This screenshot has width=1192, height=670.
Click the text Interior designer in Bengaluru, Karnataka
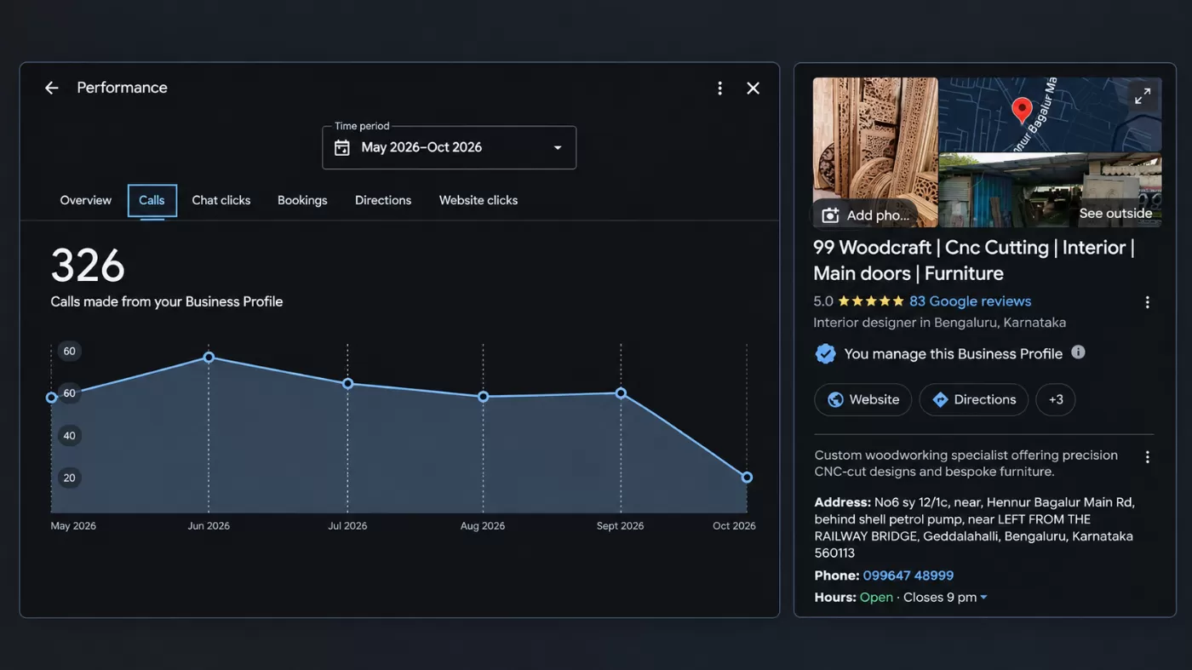939,323
